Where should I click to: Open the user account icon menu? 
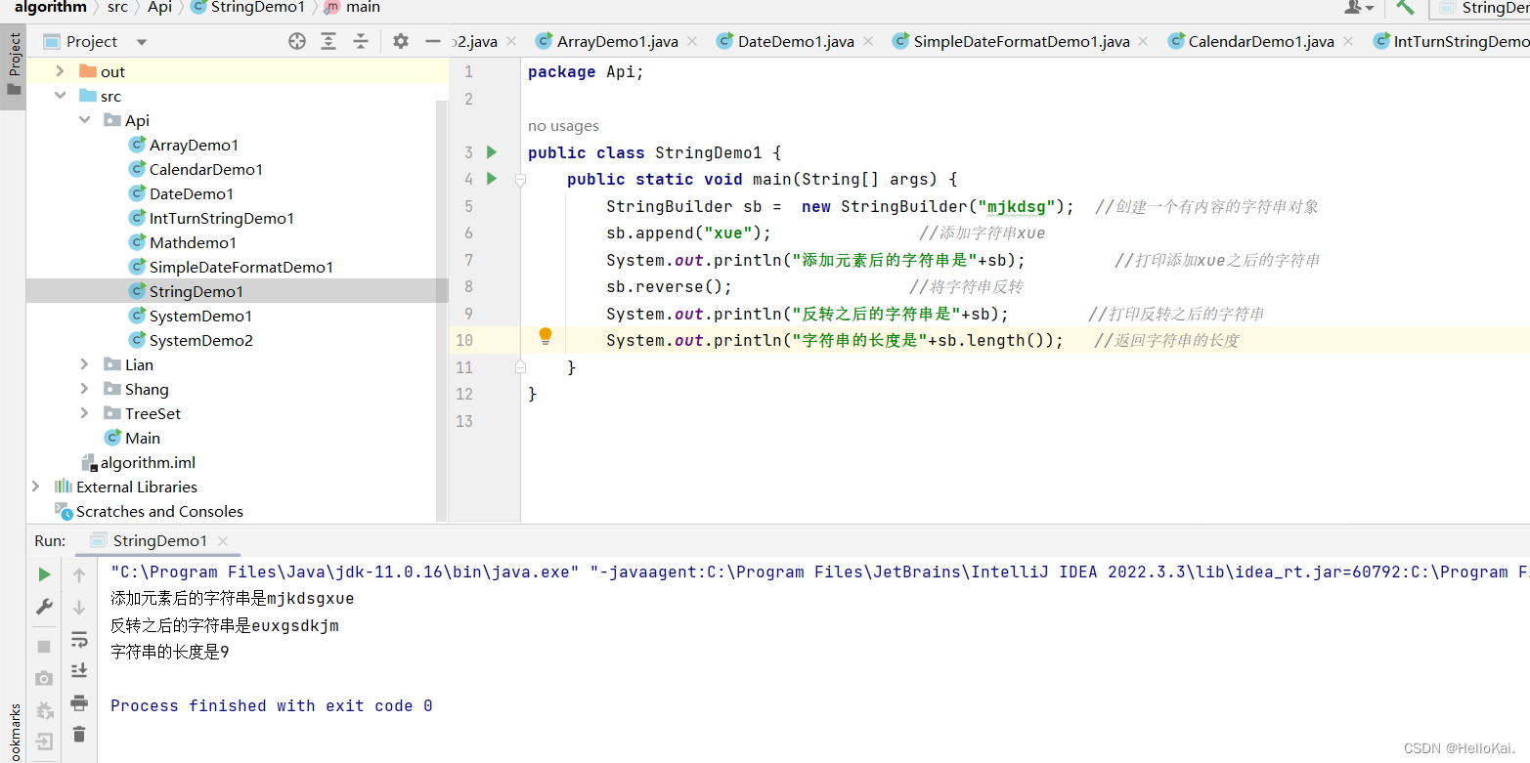1359,7
